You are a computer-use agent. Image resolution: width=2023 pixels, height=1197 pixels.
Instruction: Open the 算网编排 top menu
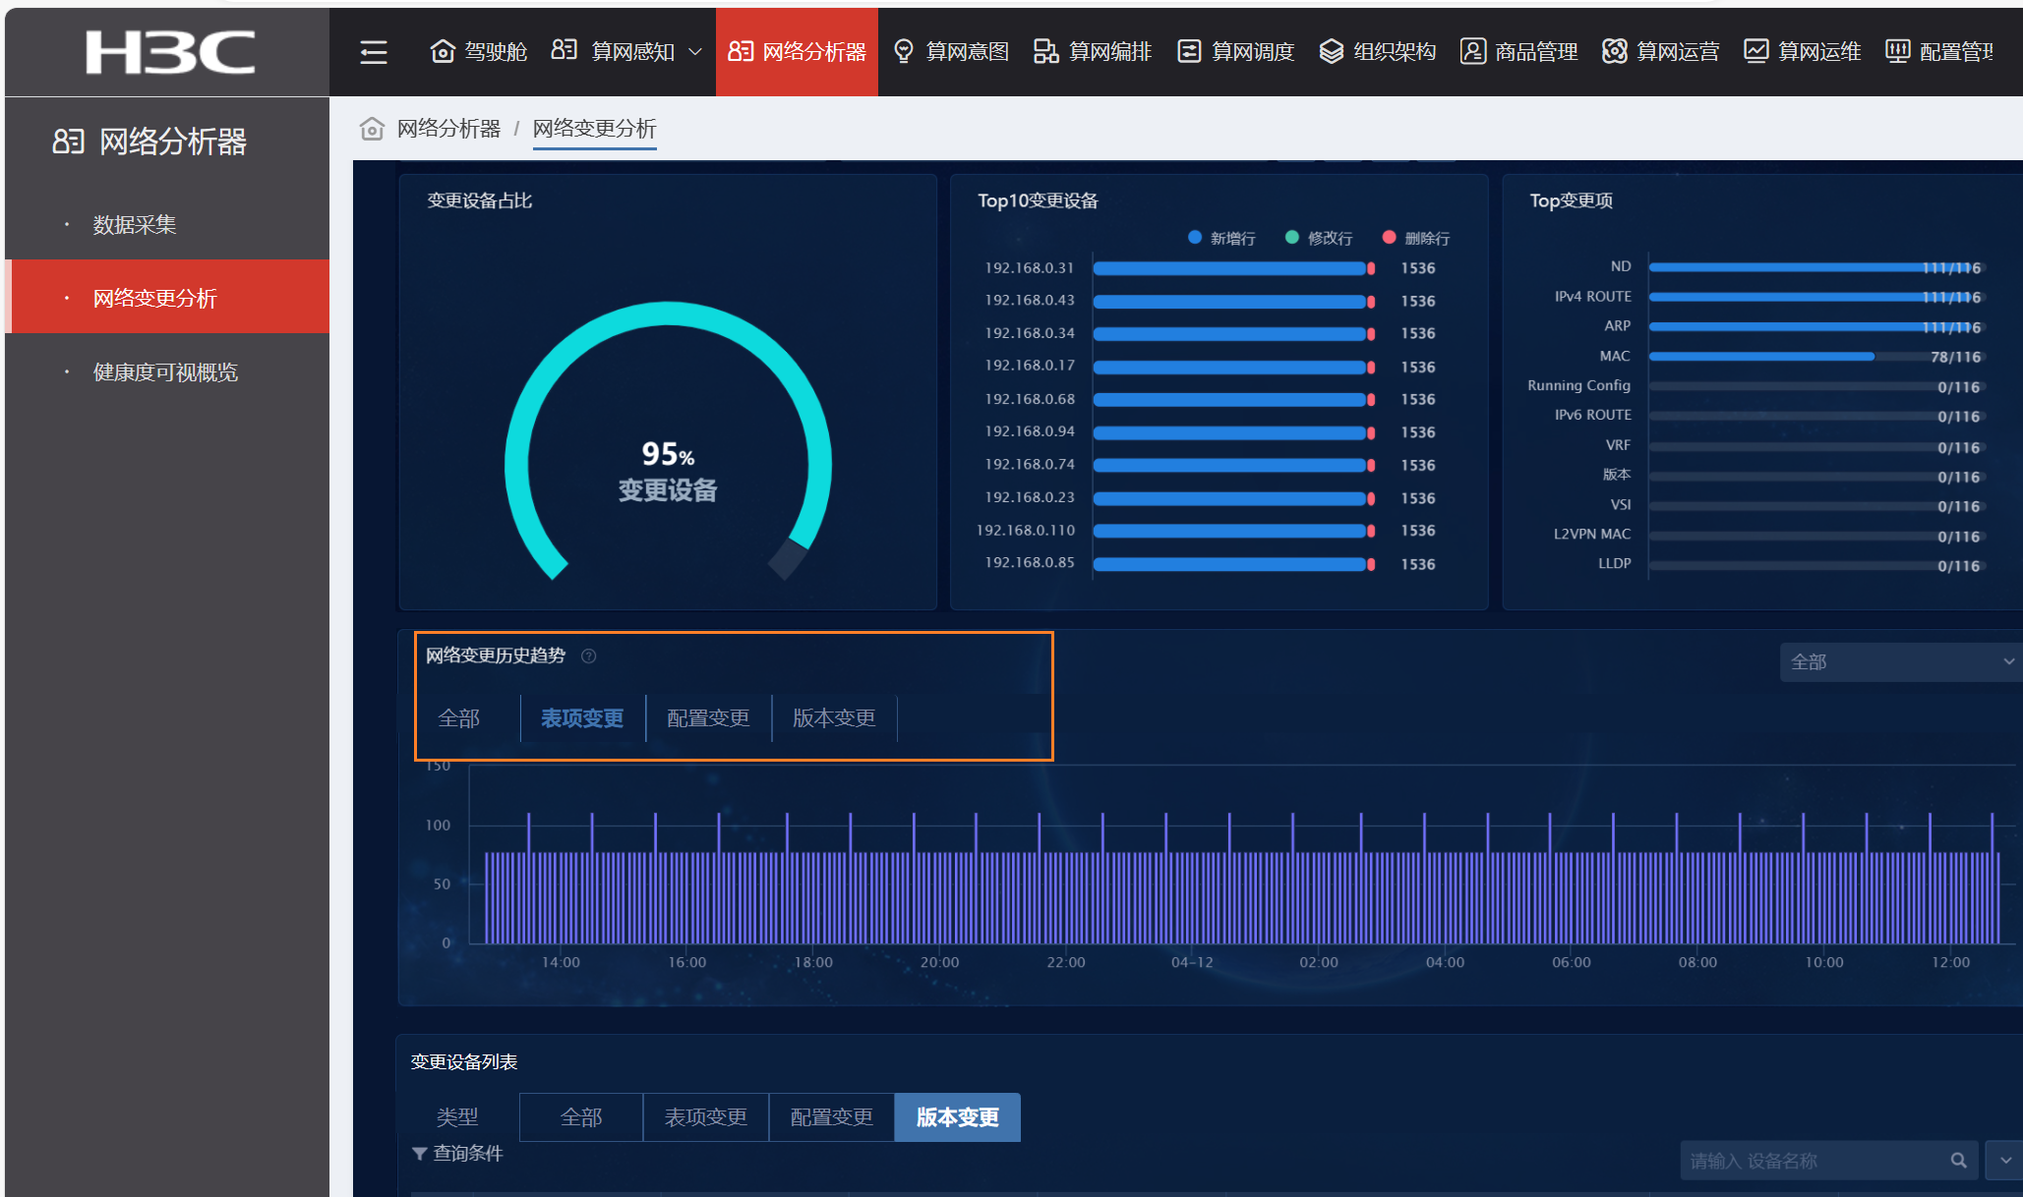tap(1093, 51)
